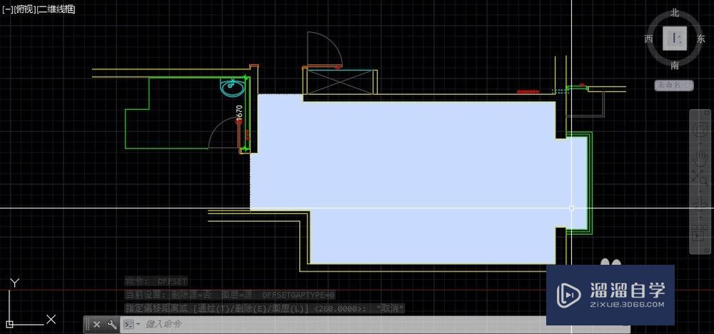Select the crossed rectangle shaft symbol
The image size is (714, 334).
340,82
